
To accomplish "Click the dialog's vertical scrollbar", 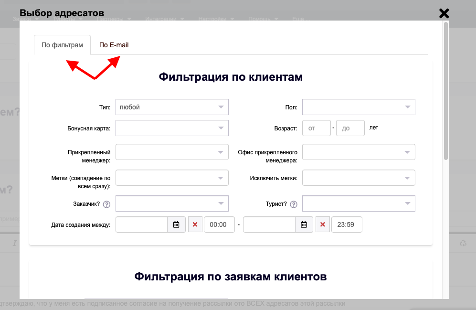I will 446,91.
